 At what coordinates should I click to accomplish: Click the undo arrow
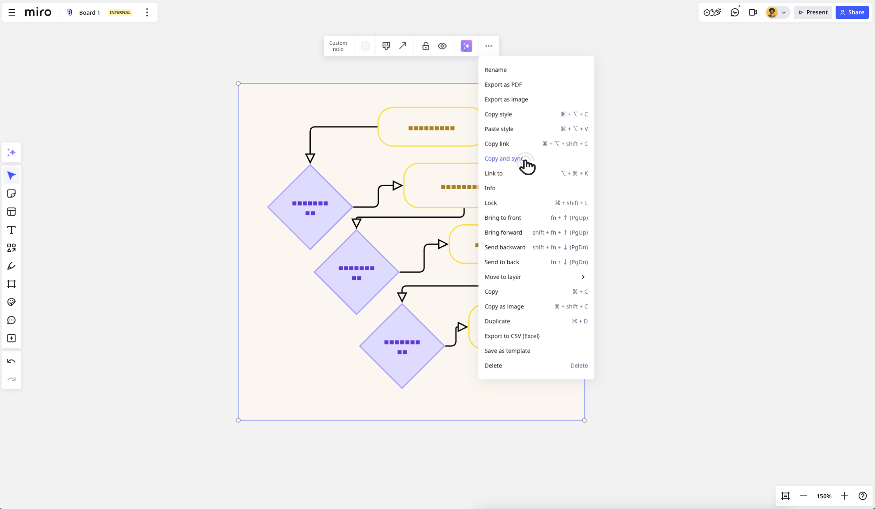(11, 361)
